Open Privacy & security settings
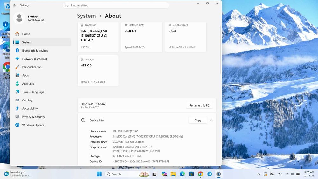The image size is (318, 179). click(42, 117)
